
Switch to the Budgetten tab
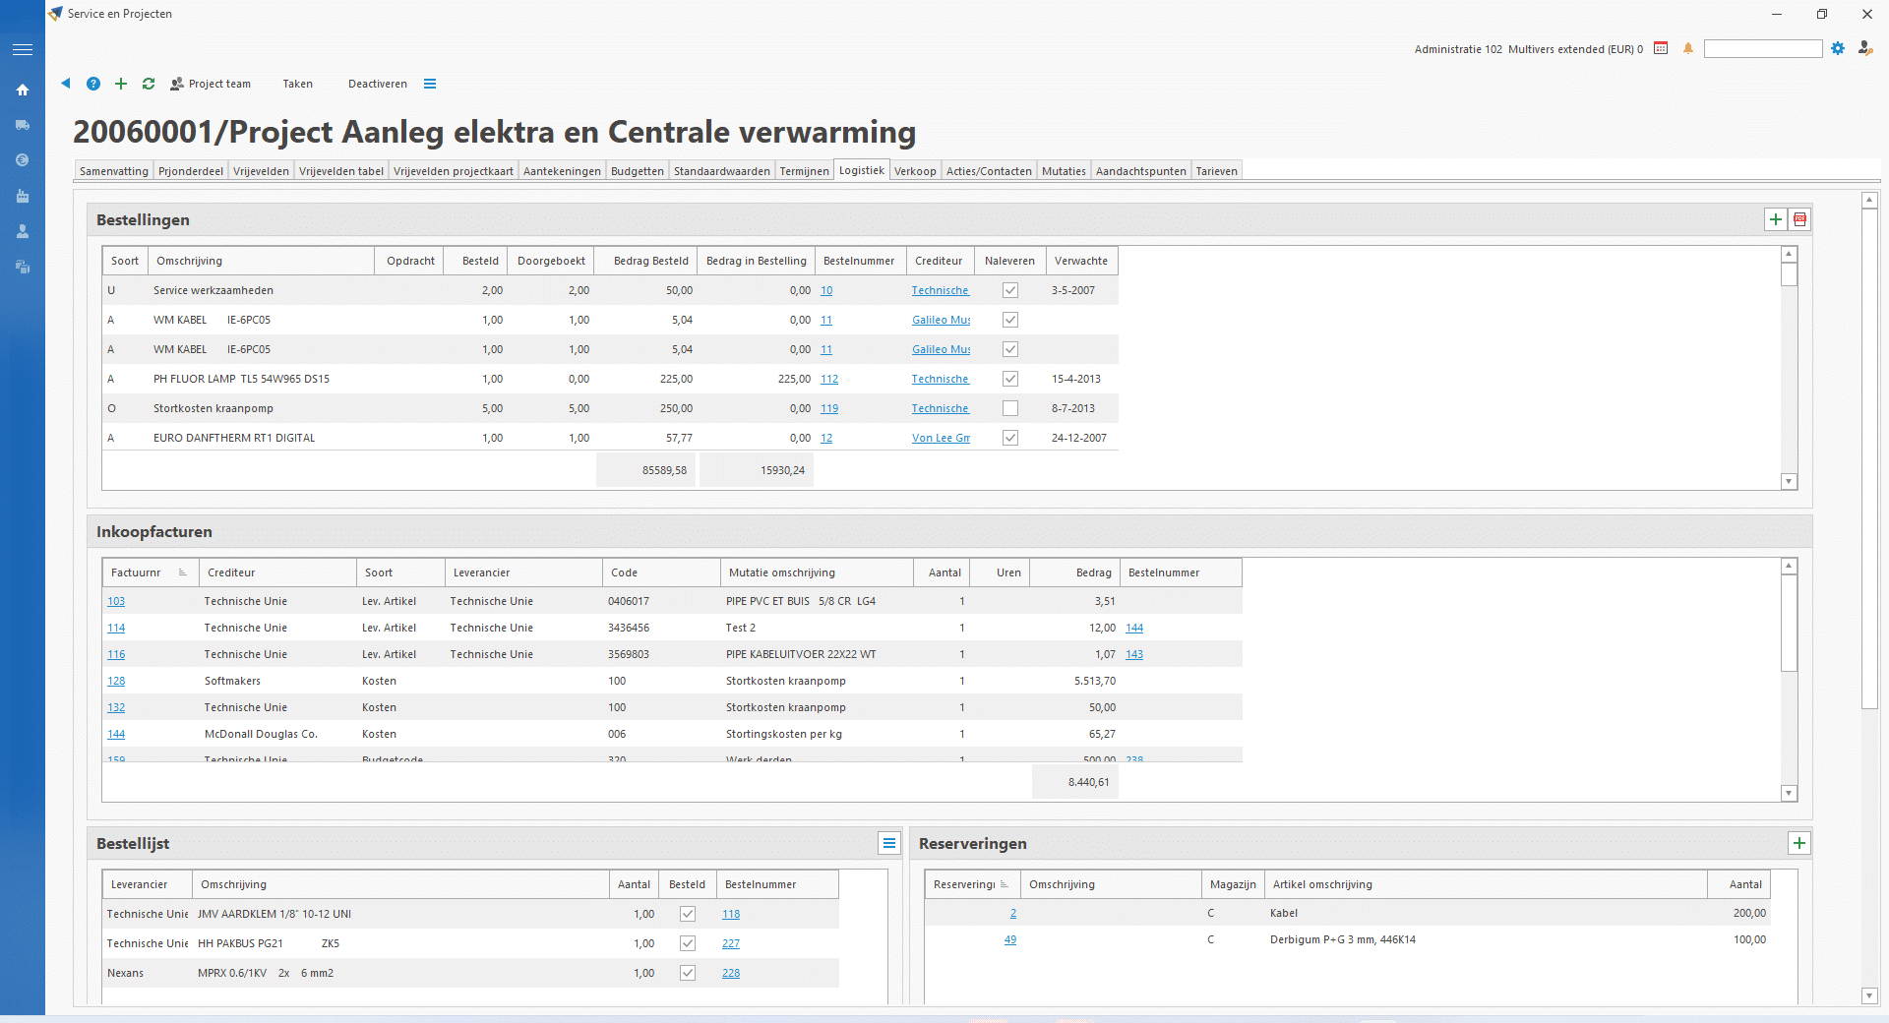tap(637, 171)
